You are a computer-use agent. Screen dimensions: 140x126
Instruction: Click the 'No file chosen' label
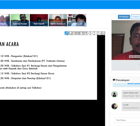[x=135, y=57]
